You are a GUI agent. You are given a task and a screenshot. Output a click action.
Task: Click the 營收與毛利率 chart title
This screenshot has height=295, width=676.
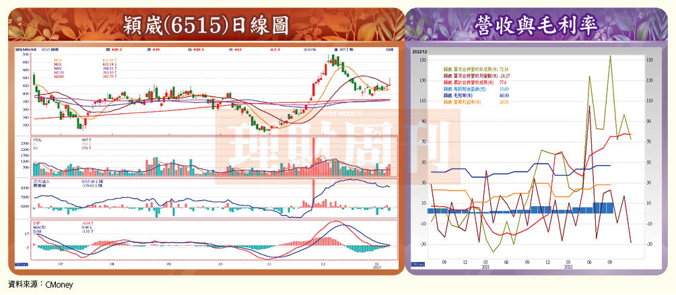(x=537, y=26)
